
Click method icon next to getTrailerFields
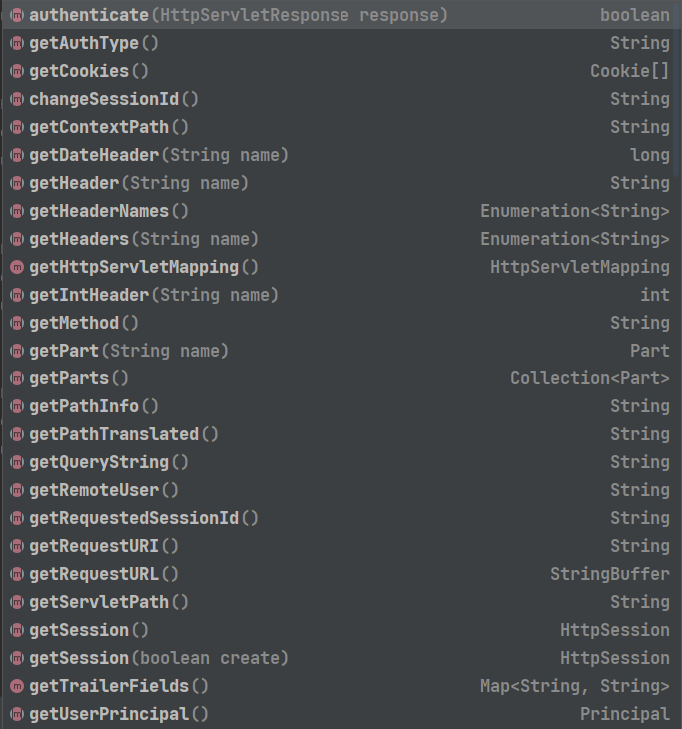point(17,686)
